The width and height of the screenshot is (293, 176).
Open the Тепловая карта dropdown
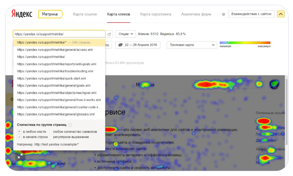coord(192,45)
